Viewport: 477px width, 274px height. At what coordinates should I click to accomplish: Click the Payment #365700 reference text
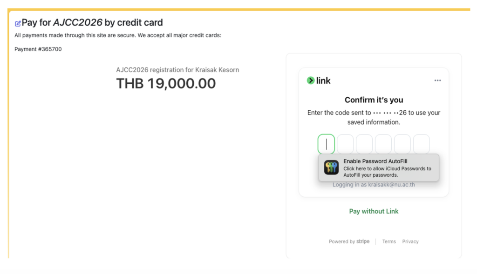point(38,49)
